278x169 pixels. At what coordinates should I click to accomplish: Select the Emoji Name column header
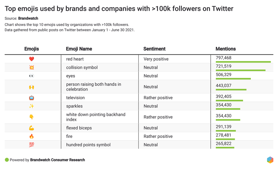(x=79, y=49)
